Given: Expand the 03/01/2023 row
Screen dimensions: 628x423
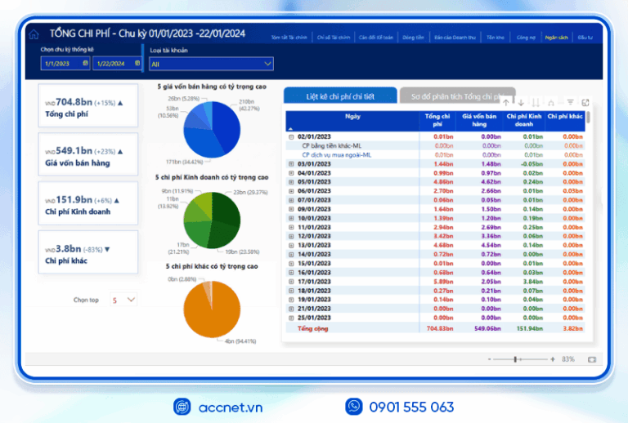Looking at the screenshot, I should (291, 164).
